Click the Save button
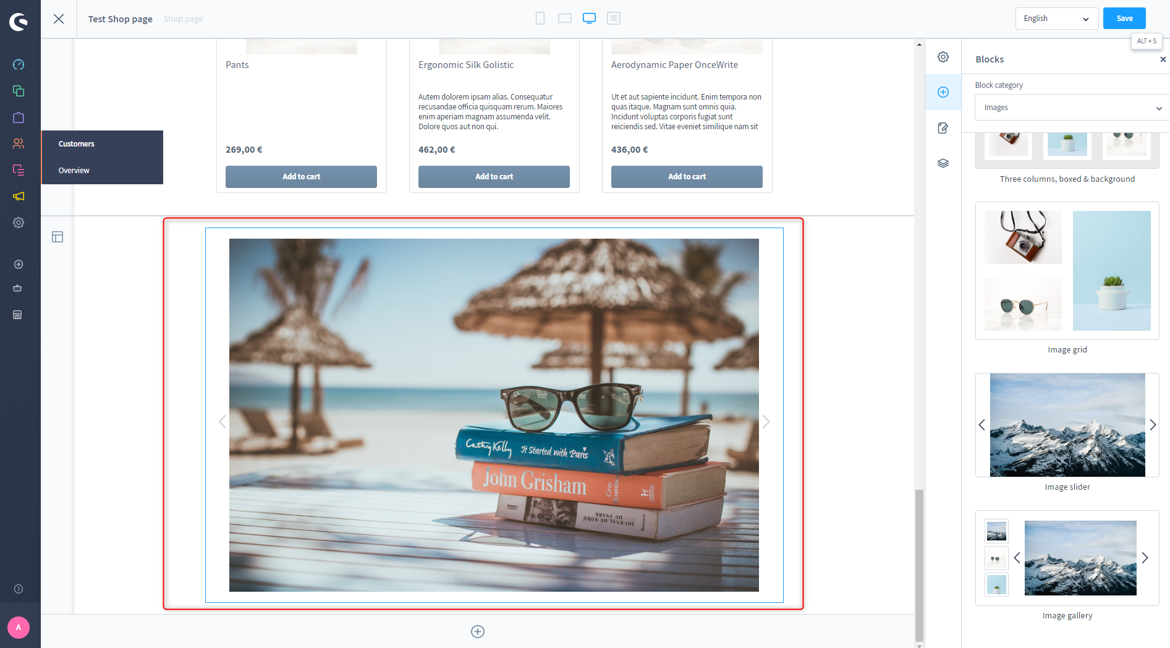The width and height of the screenshot is (1170, 648). [x=1124, y=18]
